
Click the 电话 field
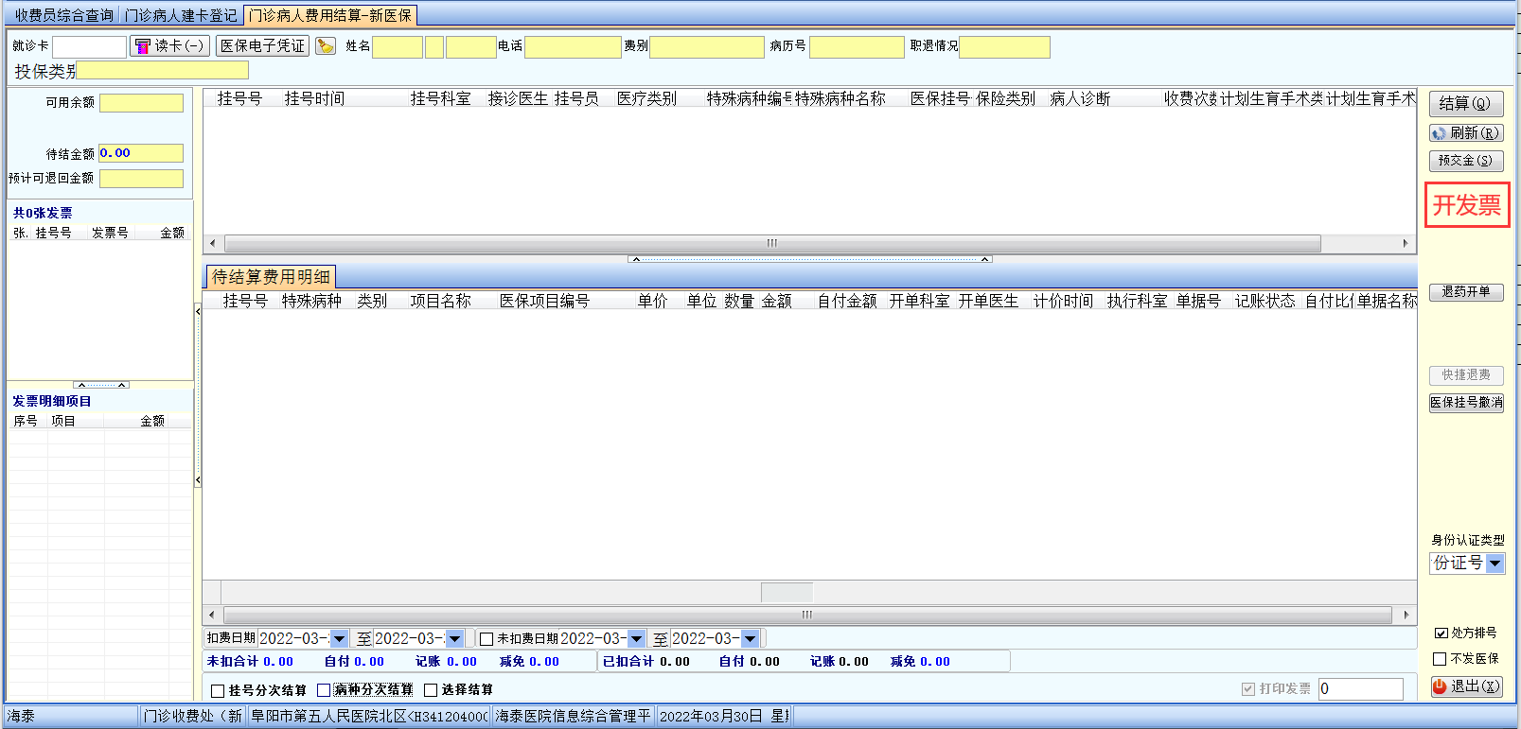coord(573,46)
